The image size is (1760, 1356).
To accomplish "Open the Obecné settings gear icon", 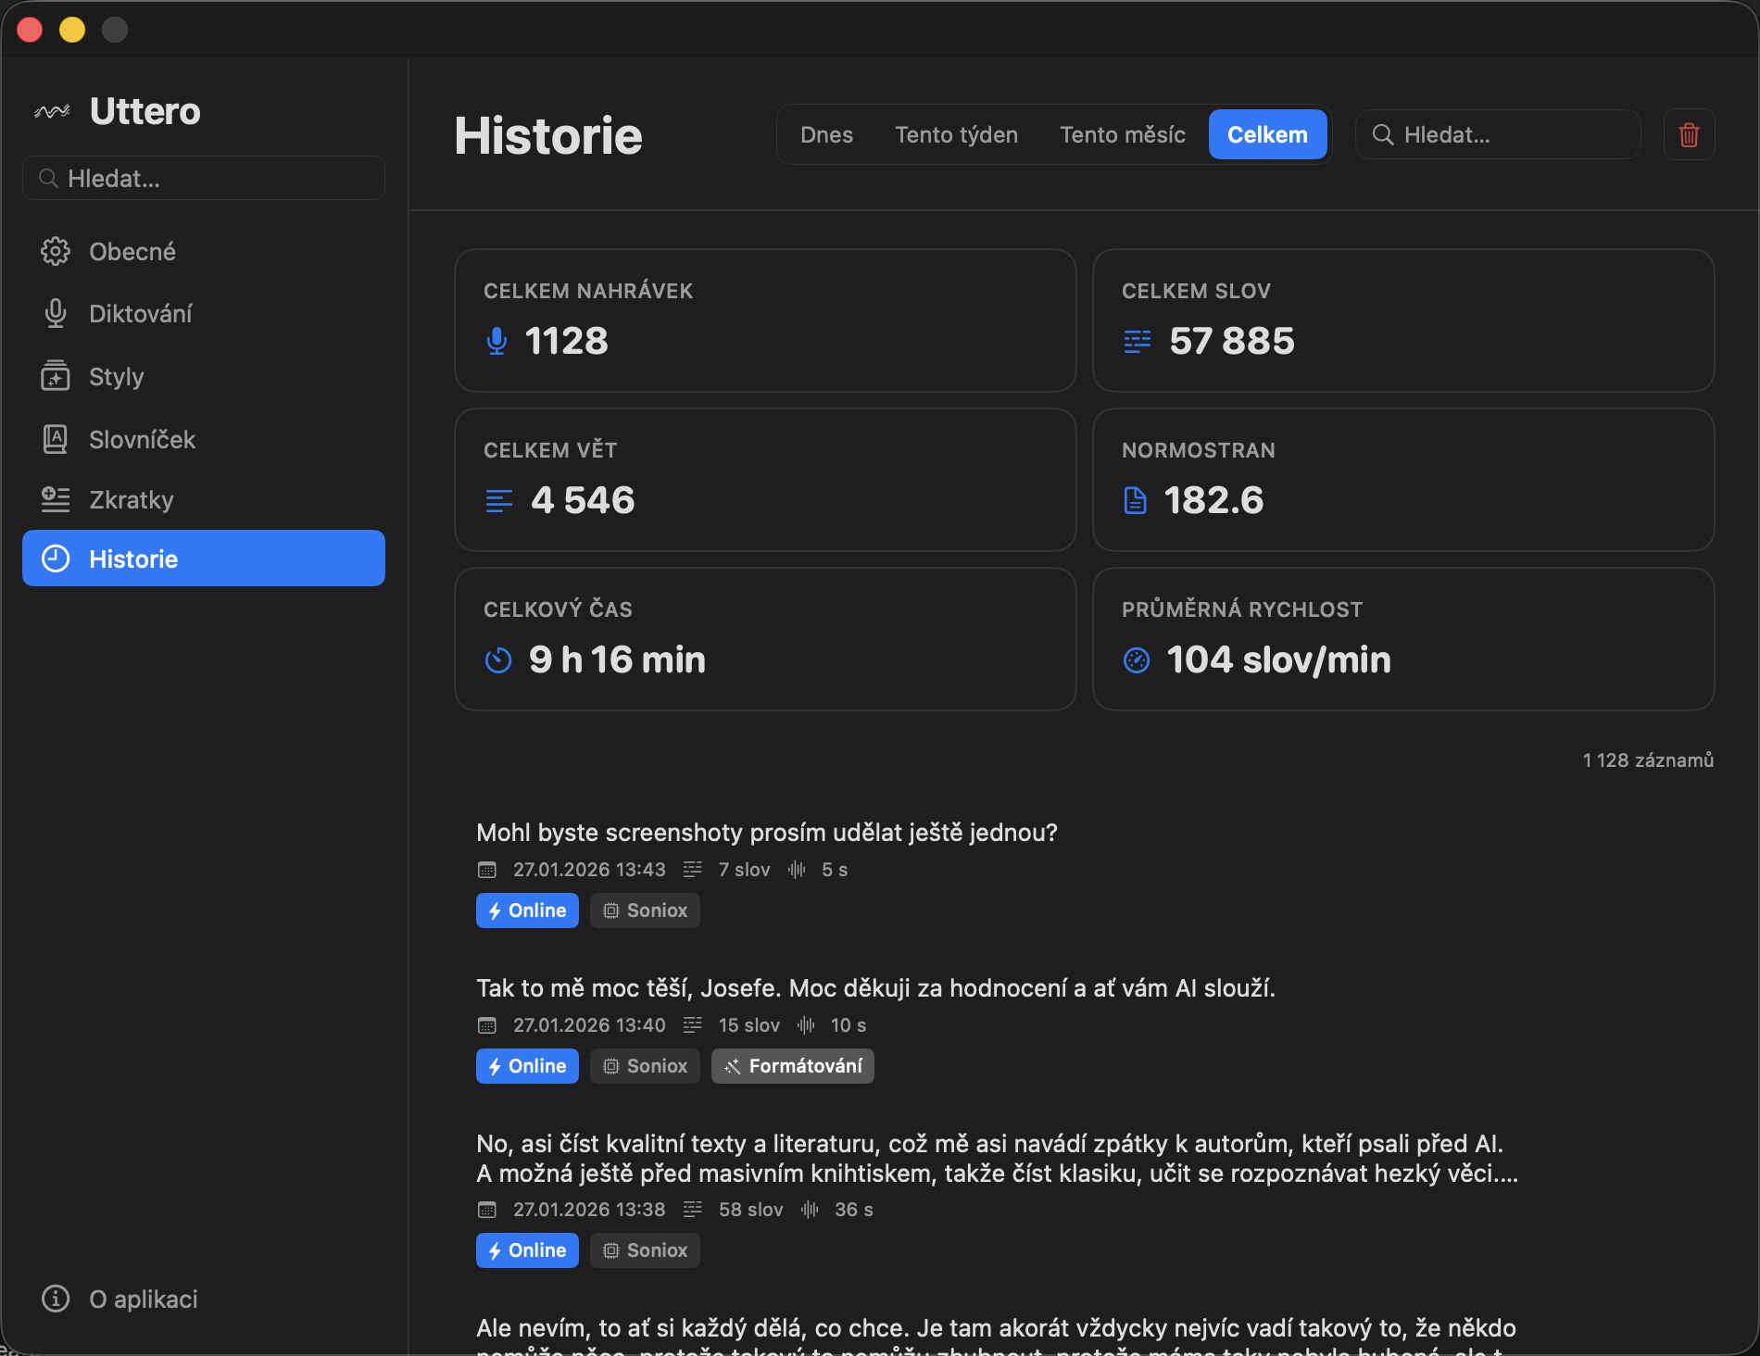I will [x=56, y=250].
